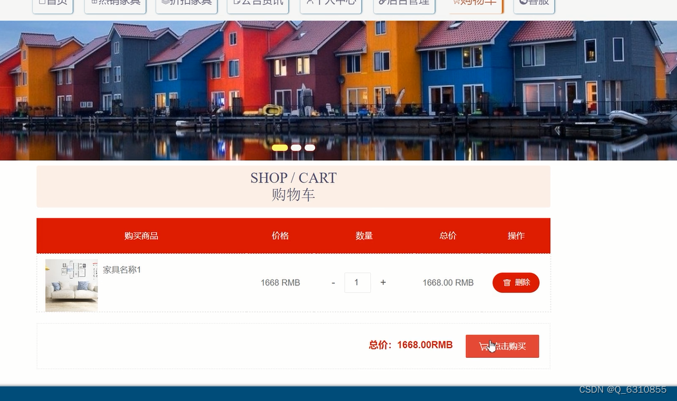Image resolution: width=677 pixels, height=401 pixels.
Task: Click the 1668.00 RMB row total
Action: (448, 283)
